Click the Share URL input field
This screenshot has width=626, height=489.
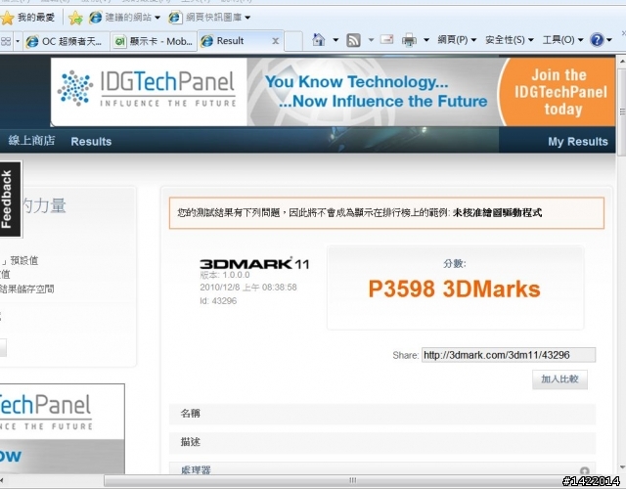(x=509, y=355)
